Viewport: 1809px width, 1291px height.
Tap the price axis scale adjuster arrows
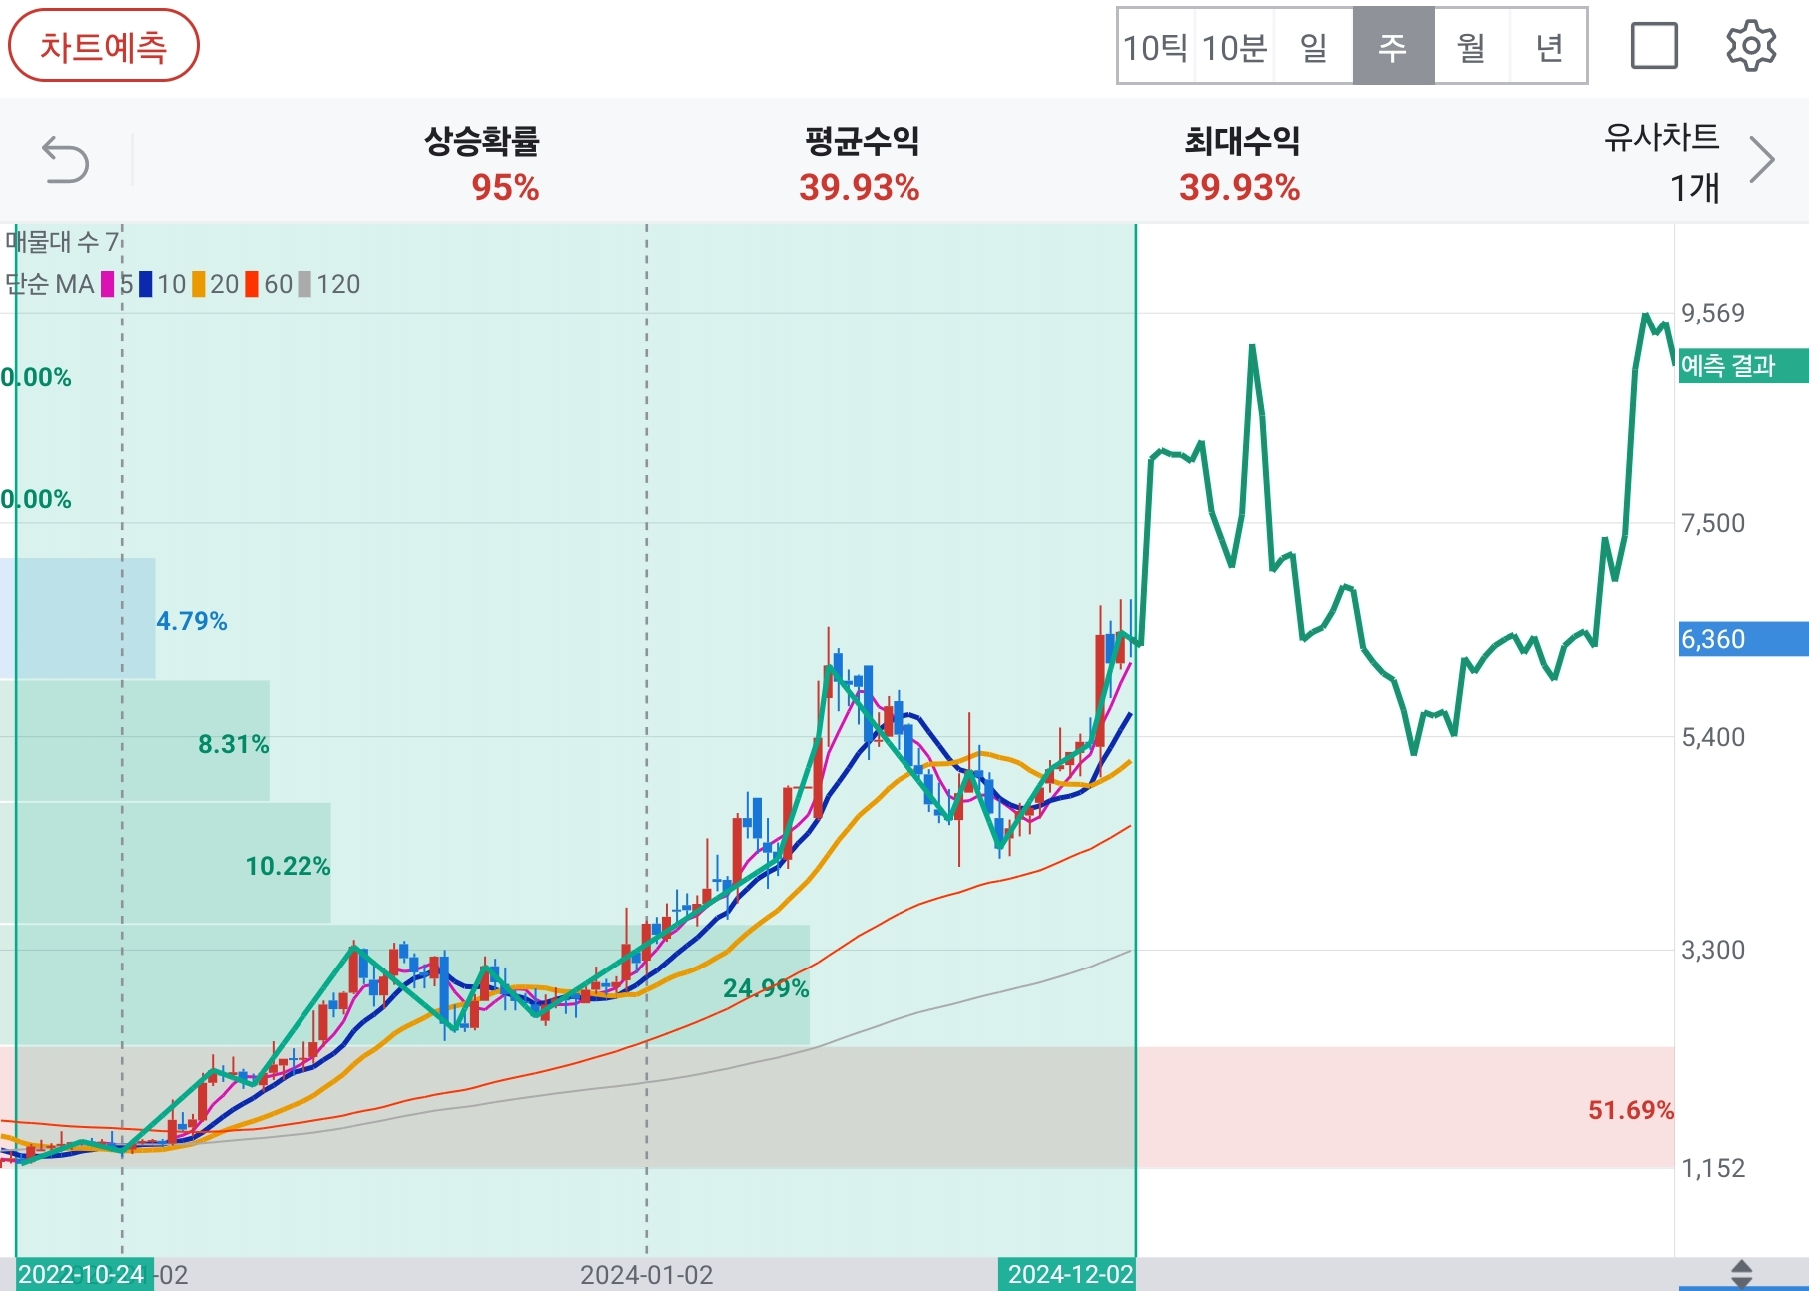[1742, 1274]
